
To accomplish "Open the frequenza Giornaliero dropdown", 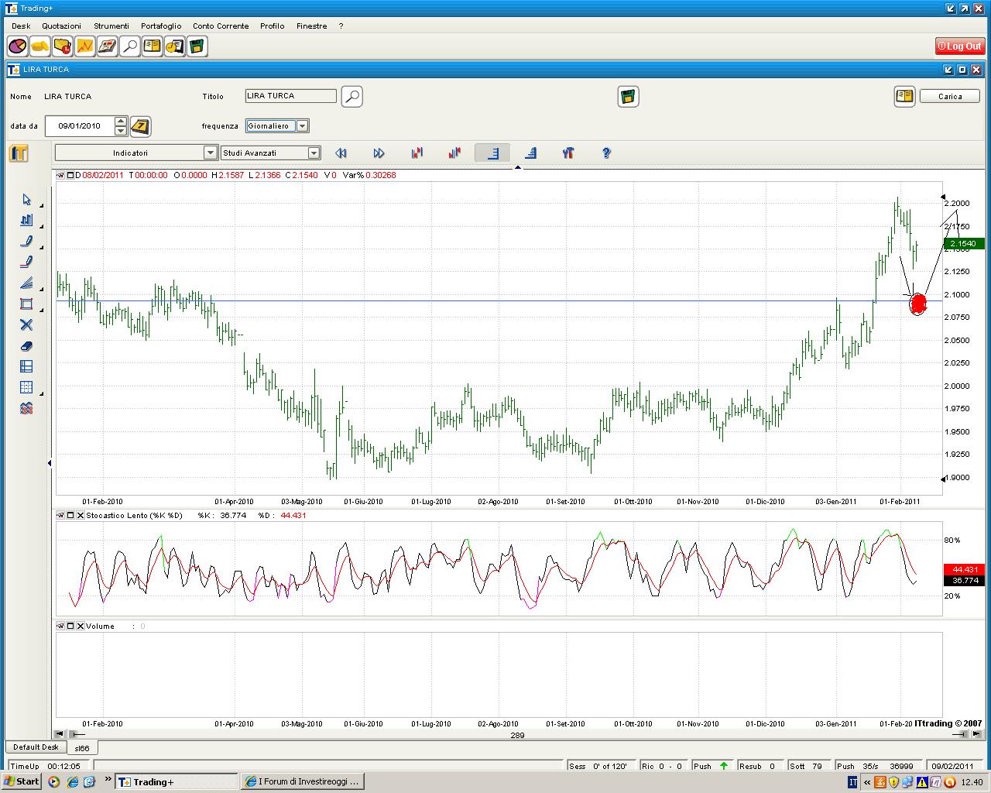I will coord(303,126).
